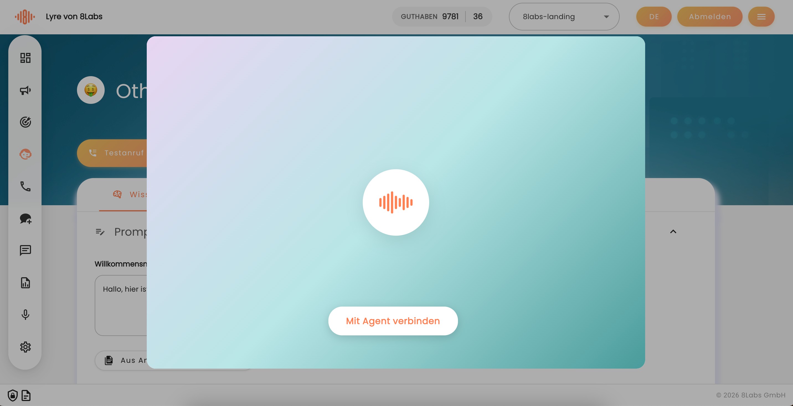Open the reports chart document icon
The width and height of the screenshot is (793, 406).
(25, 282)
